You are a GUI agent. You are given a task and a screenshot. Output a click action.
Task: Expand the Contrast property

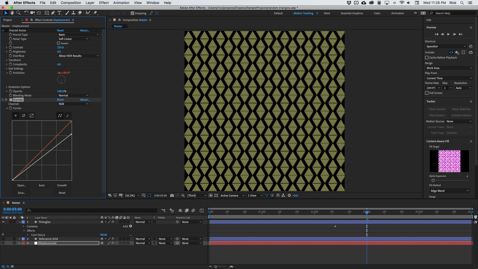(7, 47)
